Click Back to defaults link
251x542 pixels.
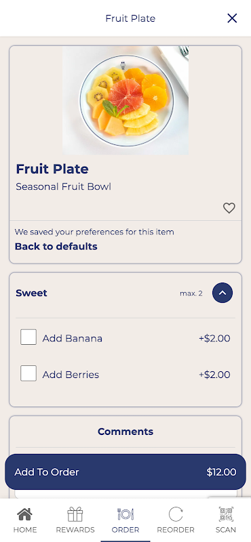click(56, 247)
